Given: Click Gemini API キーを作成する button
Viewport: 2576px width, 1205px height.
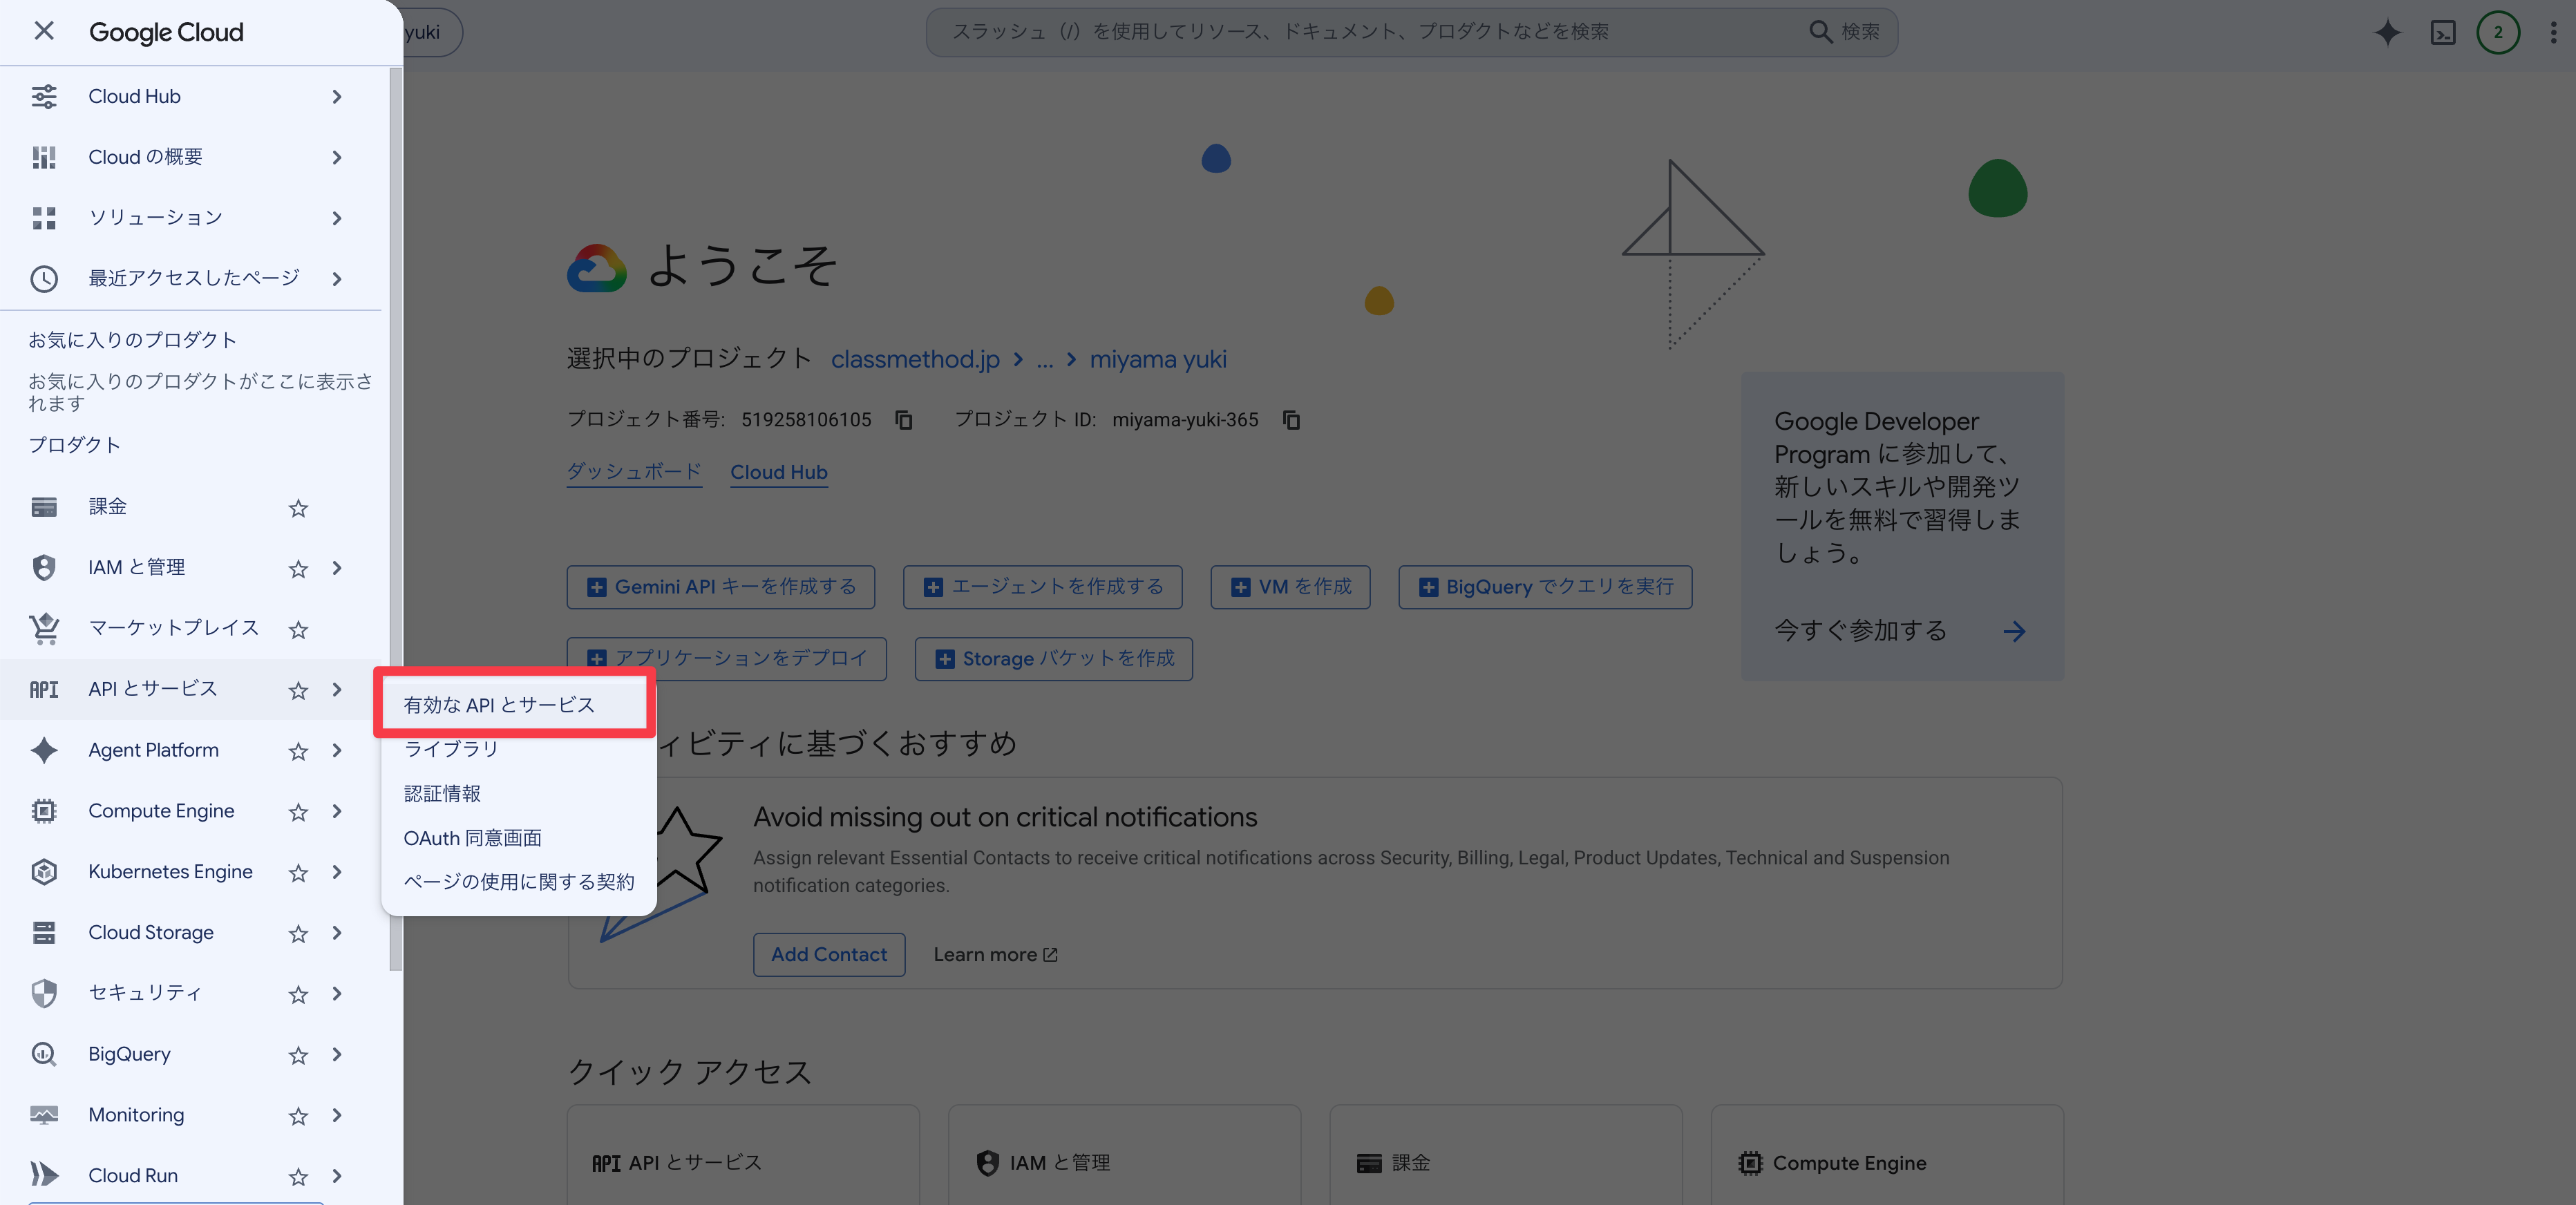Looking at the screenshot, I should click(720, 587).
